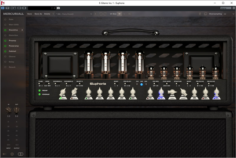Select the CH2 channel button
Image resolution: width=236 pixels, height=158 pixels.
point(141,85)
